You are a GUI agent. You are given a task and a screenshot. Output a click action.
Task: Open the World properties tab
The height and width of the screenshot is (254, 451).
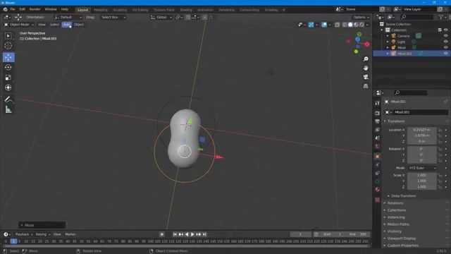pos(378,147)
